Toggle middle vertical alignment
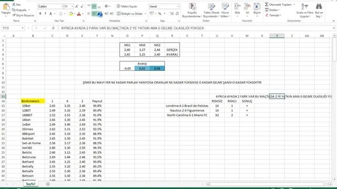This screenshot has width=337, height=189. tap(94, 6)
